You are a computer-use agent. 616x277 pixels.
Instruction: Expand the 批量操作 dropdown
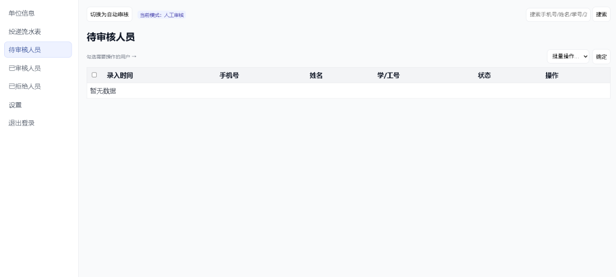(568, 56)
